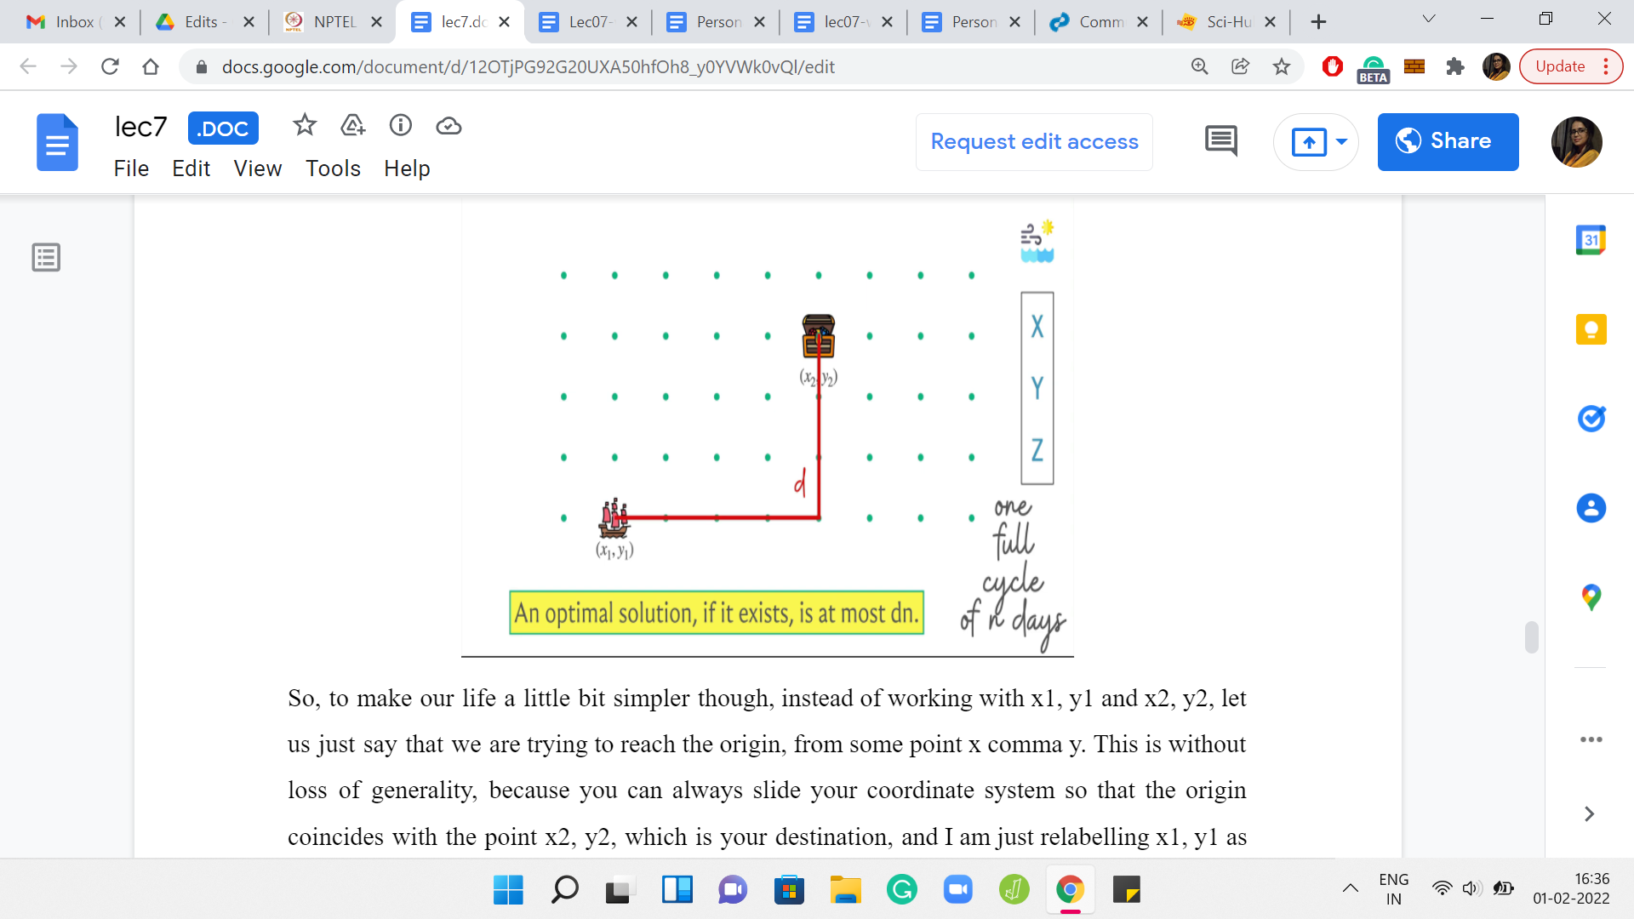The height and width of the screenshot is (919, 1634).
Task: Click the document vertical scrollbar thumb
Action: (x=1531, y=637)
